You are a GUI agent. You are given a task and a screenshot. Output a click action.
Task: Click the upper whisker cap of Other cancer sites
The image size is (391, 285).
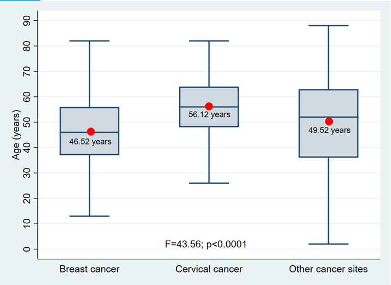[x=329, y=26]
